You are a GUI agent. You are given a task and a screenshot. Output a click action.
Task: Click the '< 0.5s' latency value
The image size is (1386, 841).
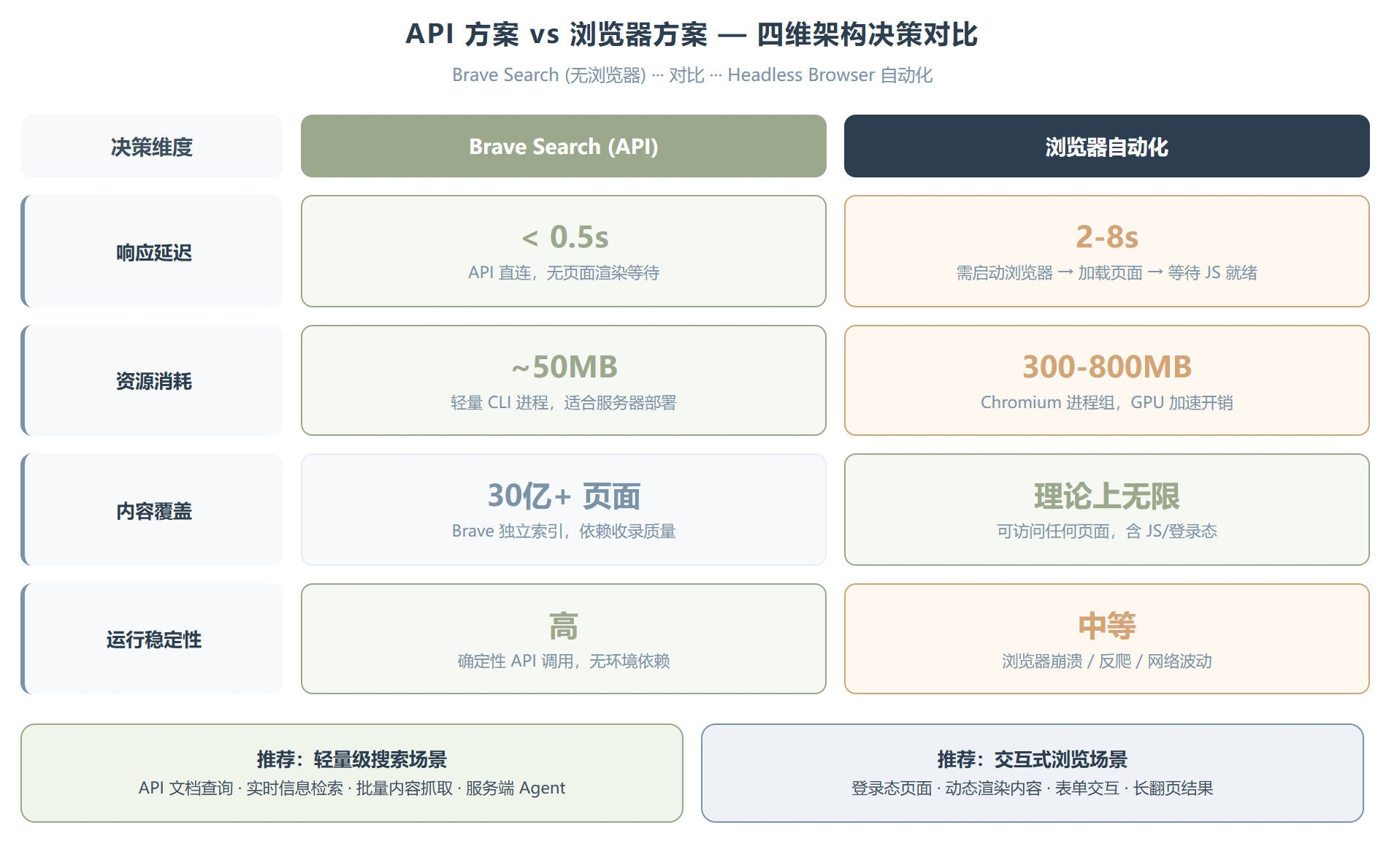tap(564, 237)
